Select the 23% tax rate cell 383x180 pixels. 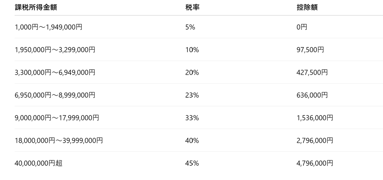pos(192,95)
